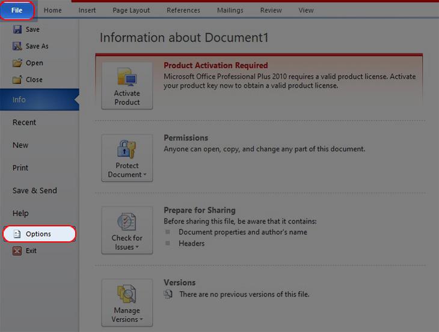The height and width of the screenshot is (332, 439).
Task: Click the red Exit icon
Action: tap(17, 251)
